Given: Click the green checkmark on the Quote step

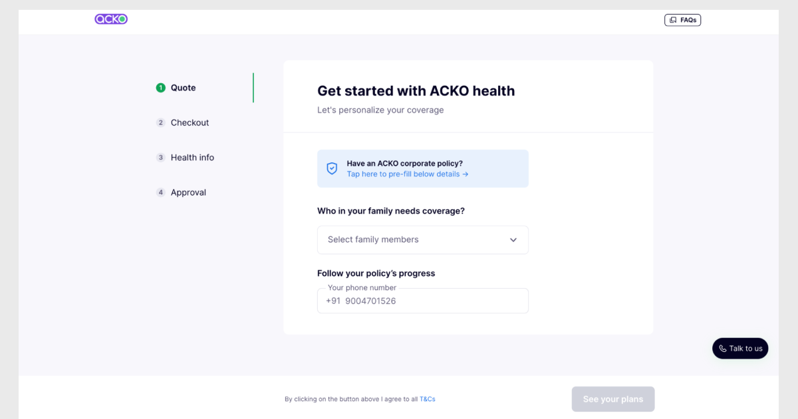Looking at the screenshot, I should (x=160, y=87).
